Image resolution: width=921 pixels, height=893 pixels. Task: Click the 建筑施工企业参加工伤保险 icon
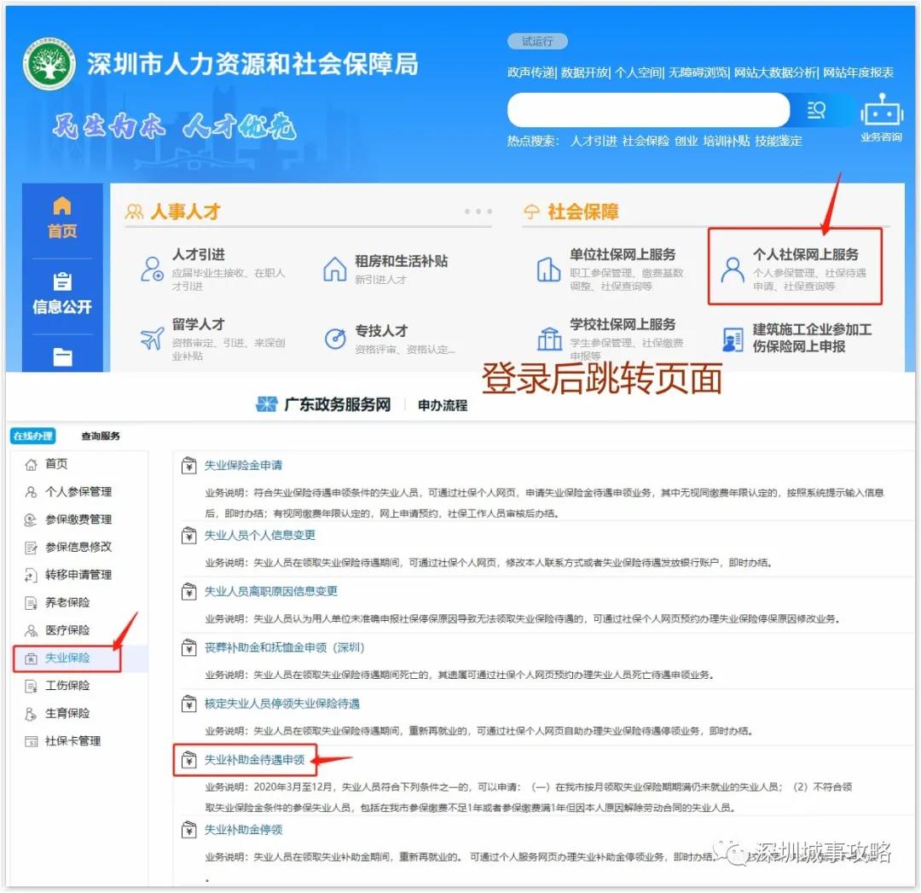[x=732, y=339]
